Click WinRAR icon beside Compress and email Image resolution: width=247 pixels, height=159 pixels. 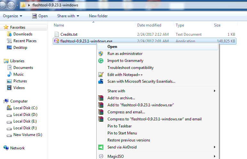[101, 112]
